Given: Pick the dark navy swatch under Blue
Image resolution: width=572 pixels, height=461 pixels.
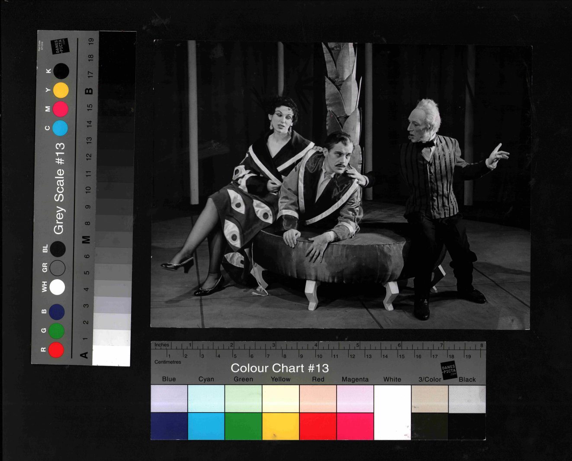Looking at the screenshot, I should (169, 426).
